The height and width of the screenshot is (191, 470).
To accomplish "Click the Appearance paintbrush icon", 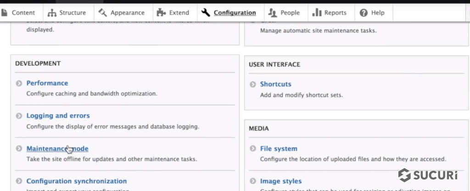I will pyautogui.click(x=102, y=13).
